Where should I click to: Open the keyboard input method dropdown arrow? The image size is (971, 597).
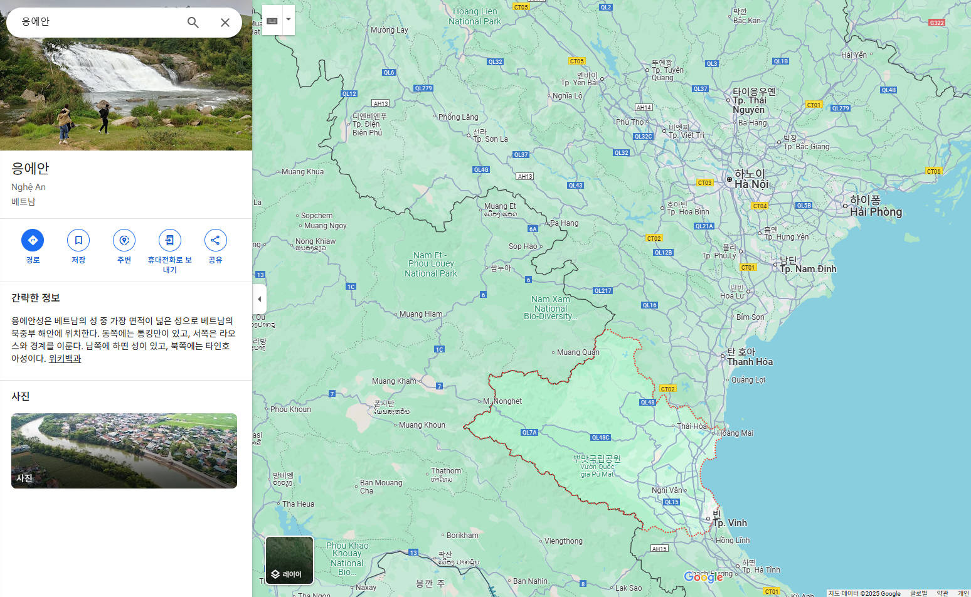pyautogui.click(x=287, y=19)
